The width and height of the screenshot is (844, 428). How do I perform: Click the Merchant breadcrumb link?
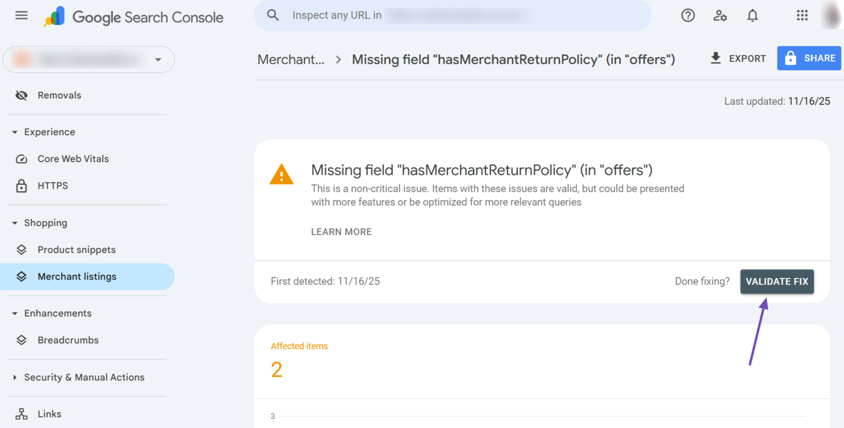click(292, 59)
